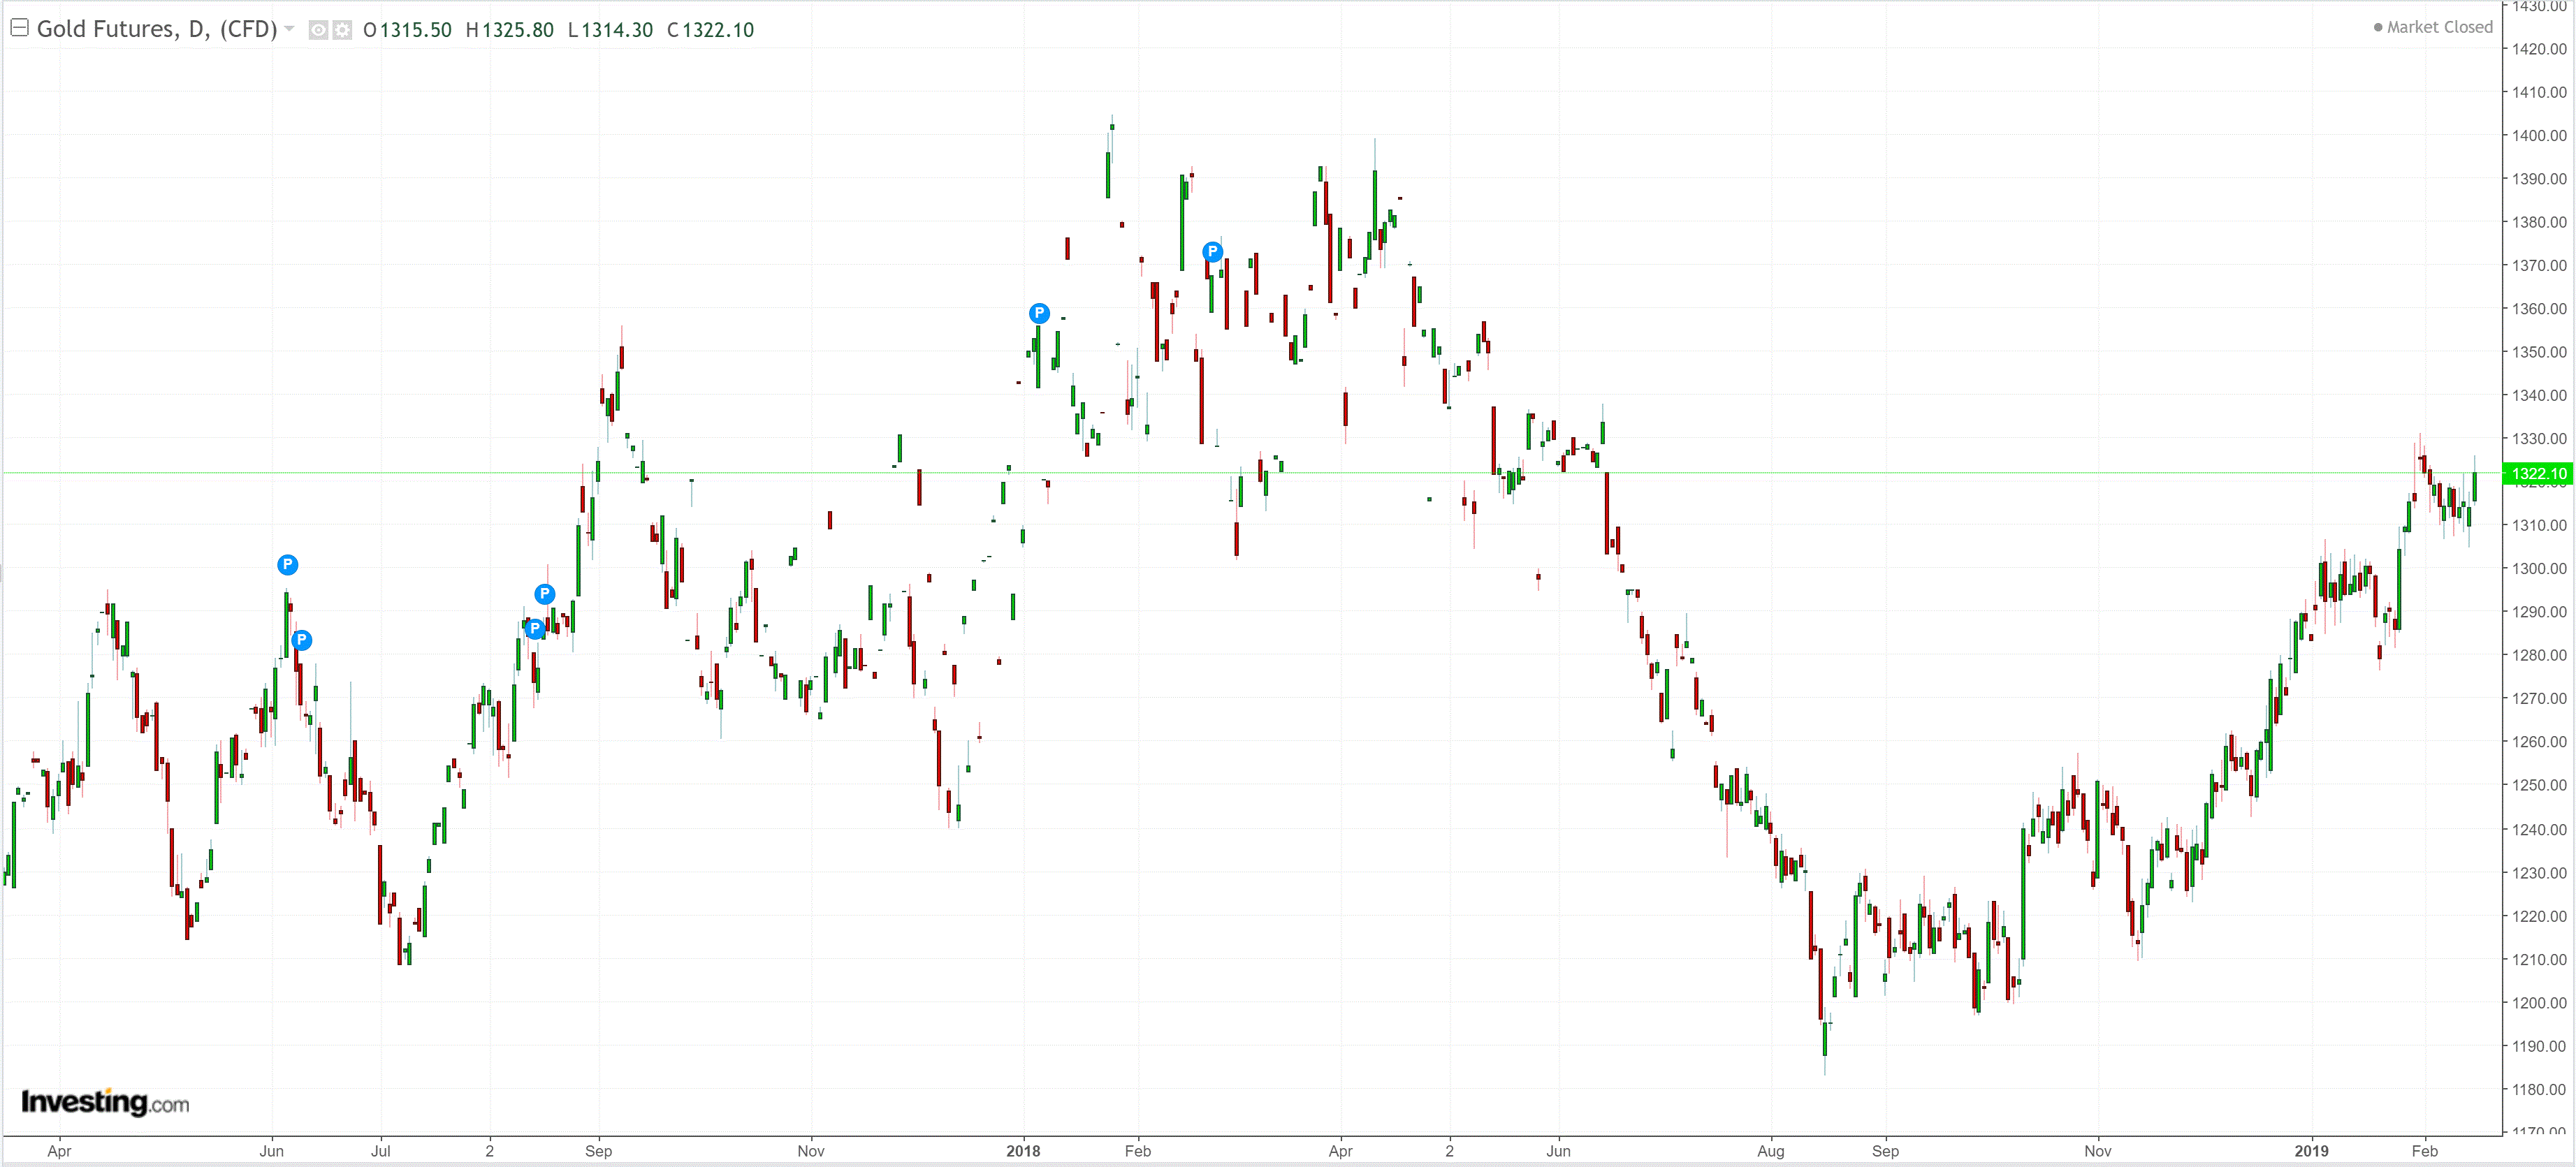The image size is (2576, 1167).
Task: Click the Open value 1315.50 in the header
Action: (415, 30)
